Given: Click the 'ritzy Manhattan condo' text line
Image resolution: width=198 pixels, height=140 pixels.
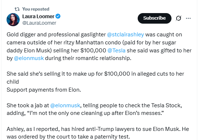Looking at the screenshot, I should click(x=91, y=43).
